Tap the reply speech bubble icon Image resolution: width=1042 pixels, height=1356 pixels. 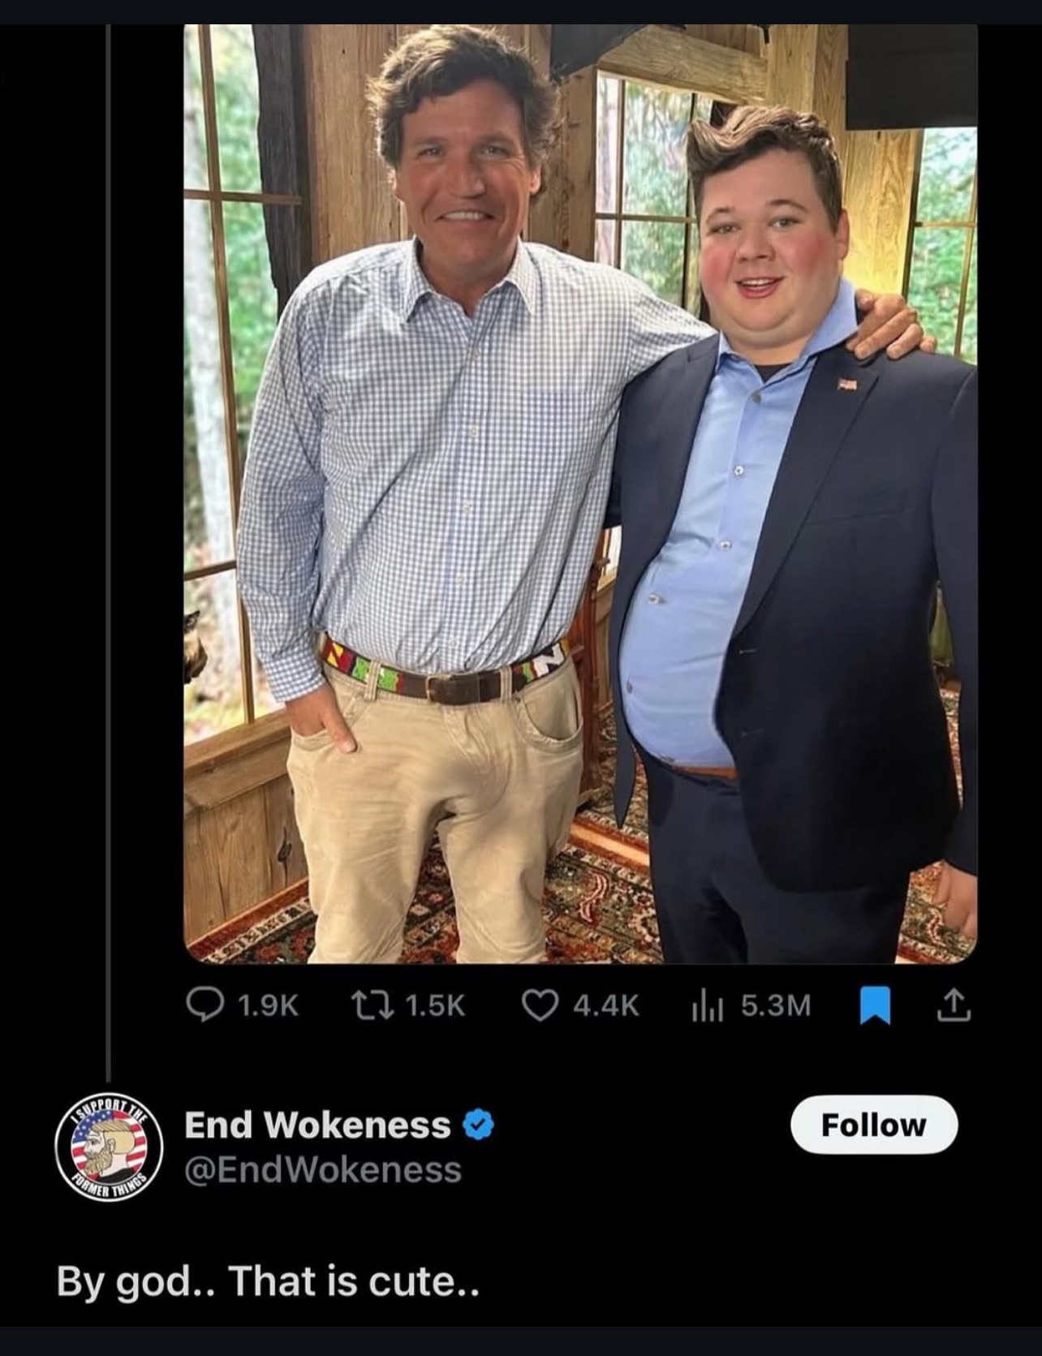point(200,1006)
